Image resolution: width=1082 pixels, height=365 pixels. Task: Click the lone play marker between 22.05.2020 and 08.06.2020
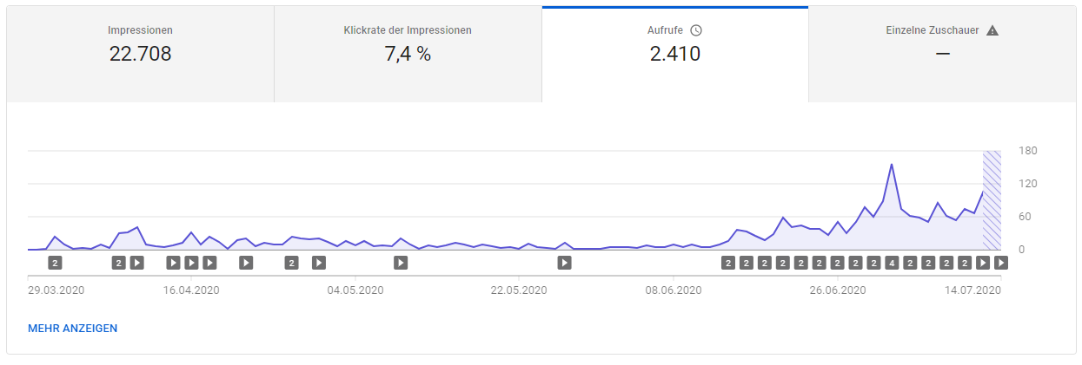point(564,262)
